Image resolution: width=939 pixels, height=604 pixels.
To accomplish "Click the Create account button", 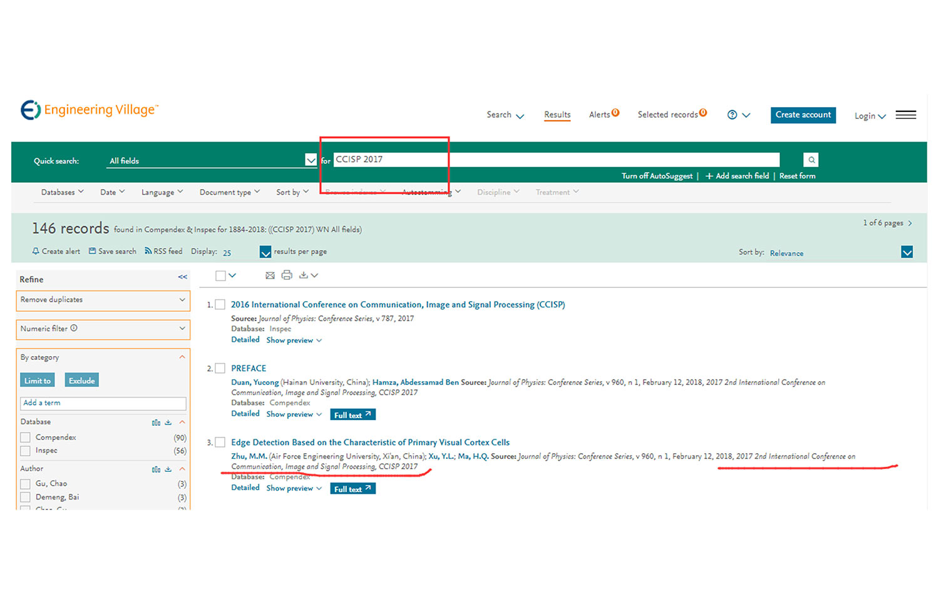I will tap(803, 115).
